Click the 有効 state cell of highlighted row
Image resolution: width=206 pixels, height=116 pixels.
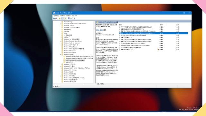tap(161, 33)
